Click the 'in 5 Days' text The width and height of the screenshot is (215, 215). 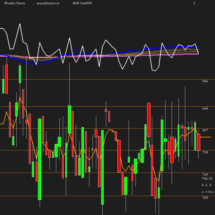(208, 192)
